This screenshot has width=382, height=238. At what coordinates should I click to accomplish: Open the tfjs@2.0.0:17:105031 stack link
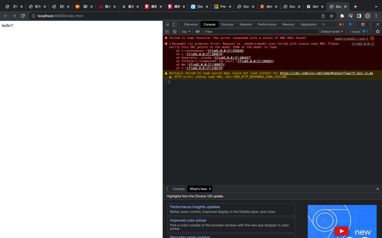tap(255, 61)
